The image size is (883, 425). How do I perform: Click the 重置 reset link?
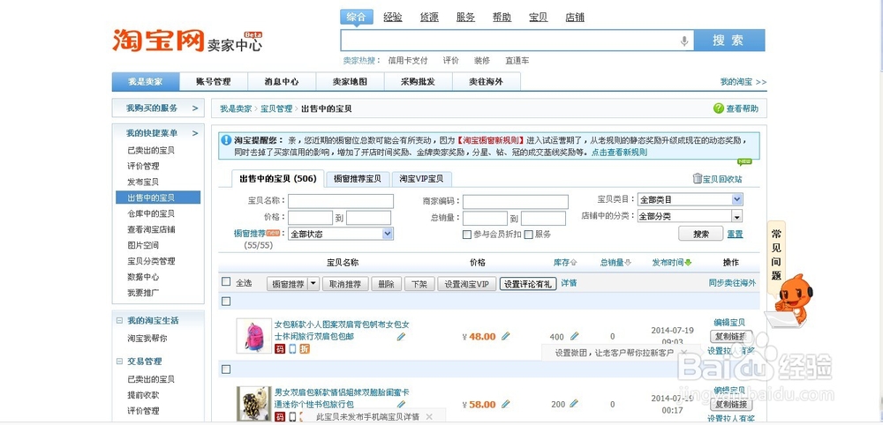(735, 235)
